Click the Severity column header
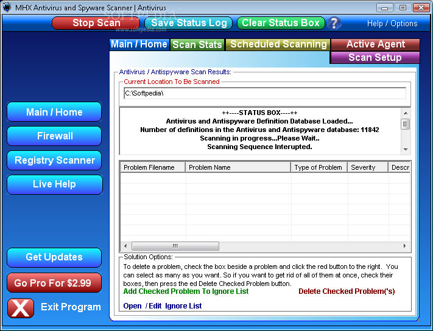This screenshot has height=331, width=433. pyautogui.click(x=368, y=167)
